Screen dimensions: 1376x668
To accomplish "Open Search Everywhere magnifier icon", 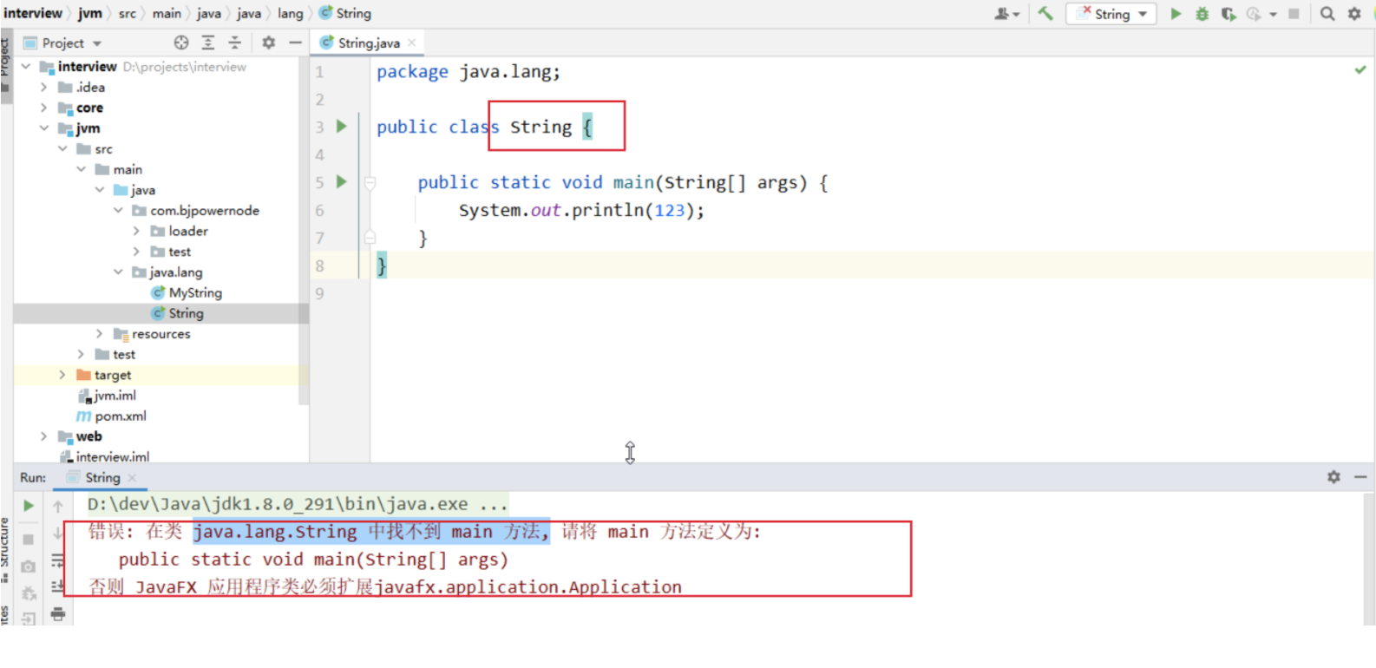I will tap(1327, 14).
